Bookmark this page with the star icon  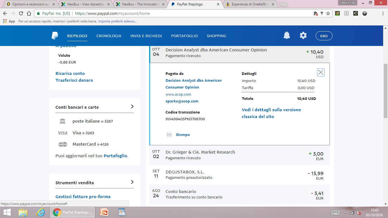click(328, 13)
